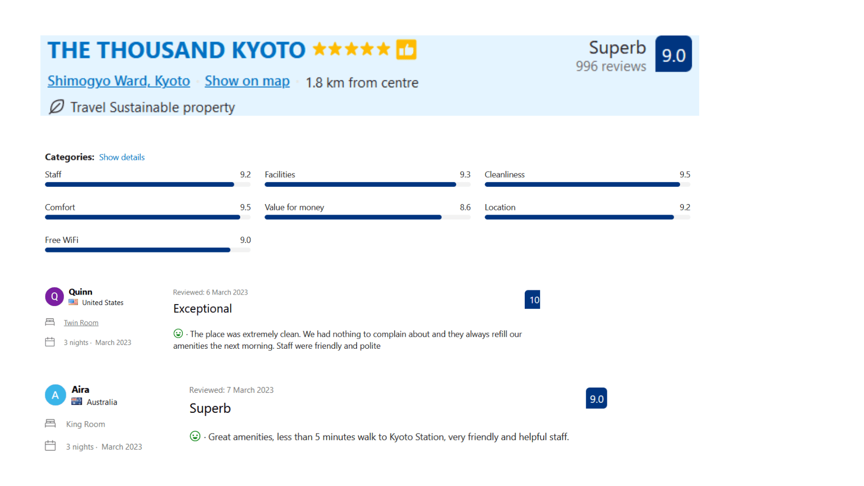Click Quinn's purple Q avatar
Screen dimensions: 864x486
54,297
